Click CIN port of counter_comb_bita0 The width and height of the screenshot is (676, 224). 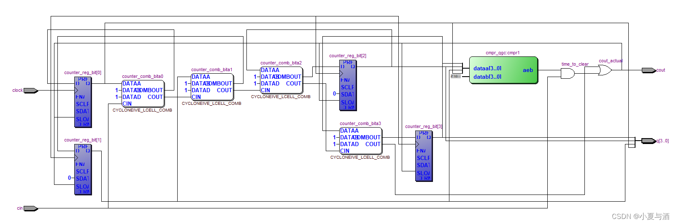click(127, 104)
